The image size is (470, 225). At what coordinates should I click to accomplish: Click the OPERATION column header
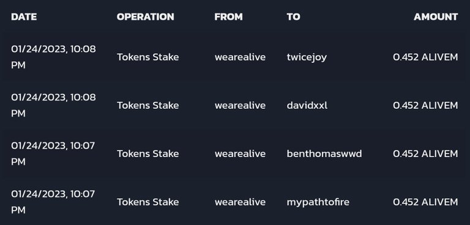(146, 17)
